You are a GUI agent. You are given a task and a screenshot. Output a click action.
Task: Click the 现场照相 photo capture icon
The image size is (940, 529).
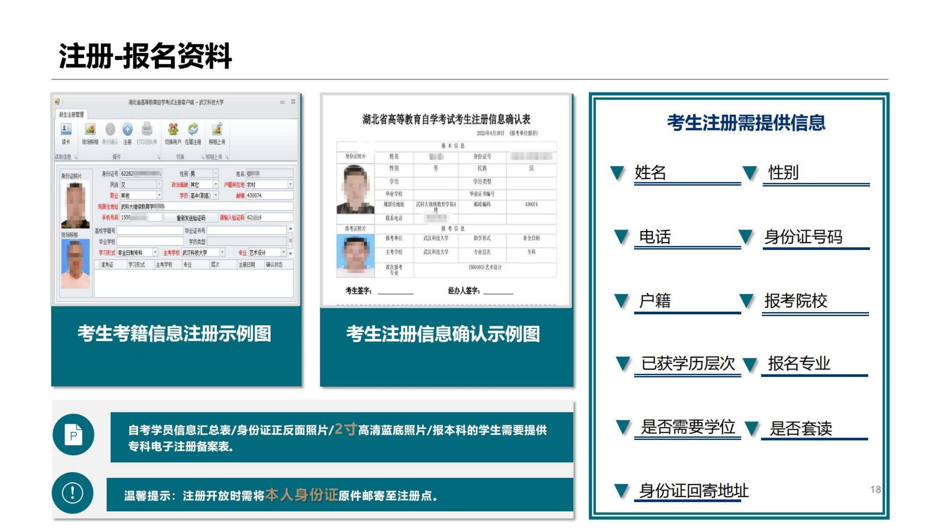[x=90, y=129]
